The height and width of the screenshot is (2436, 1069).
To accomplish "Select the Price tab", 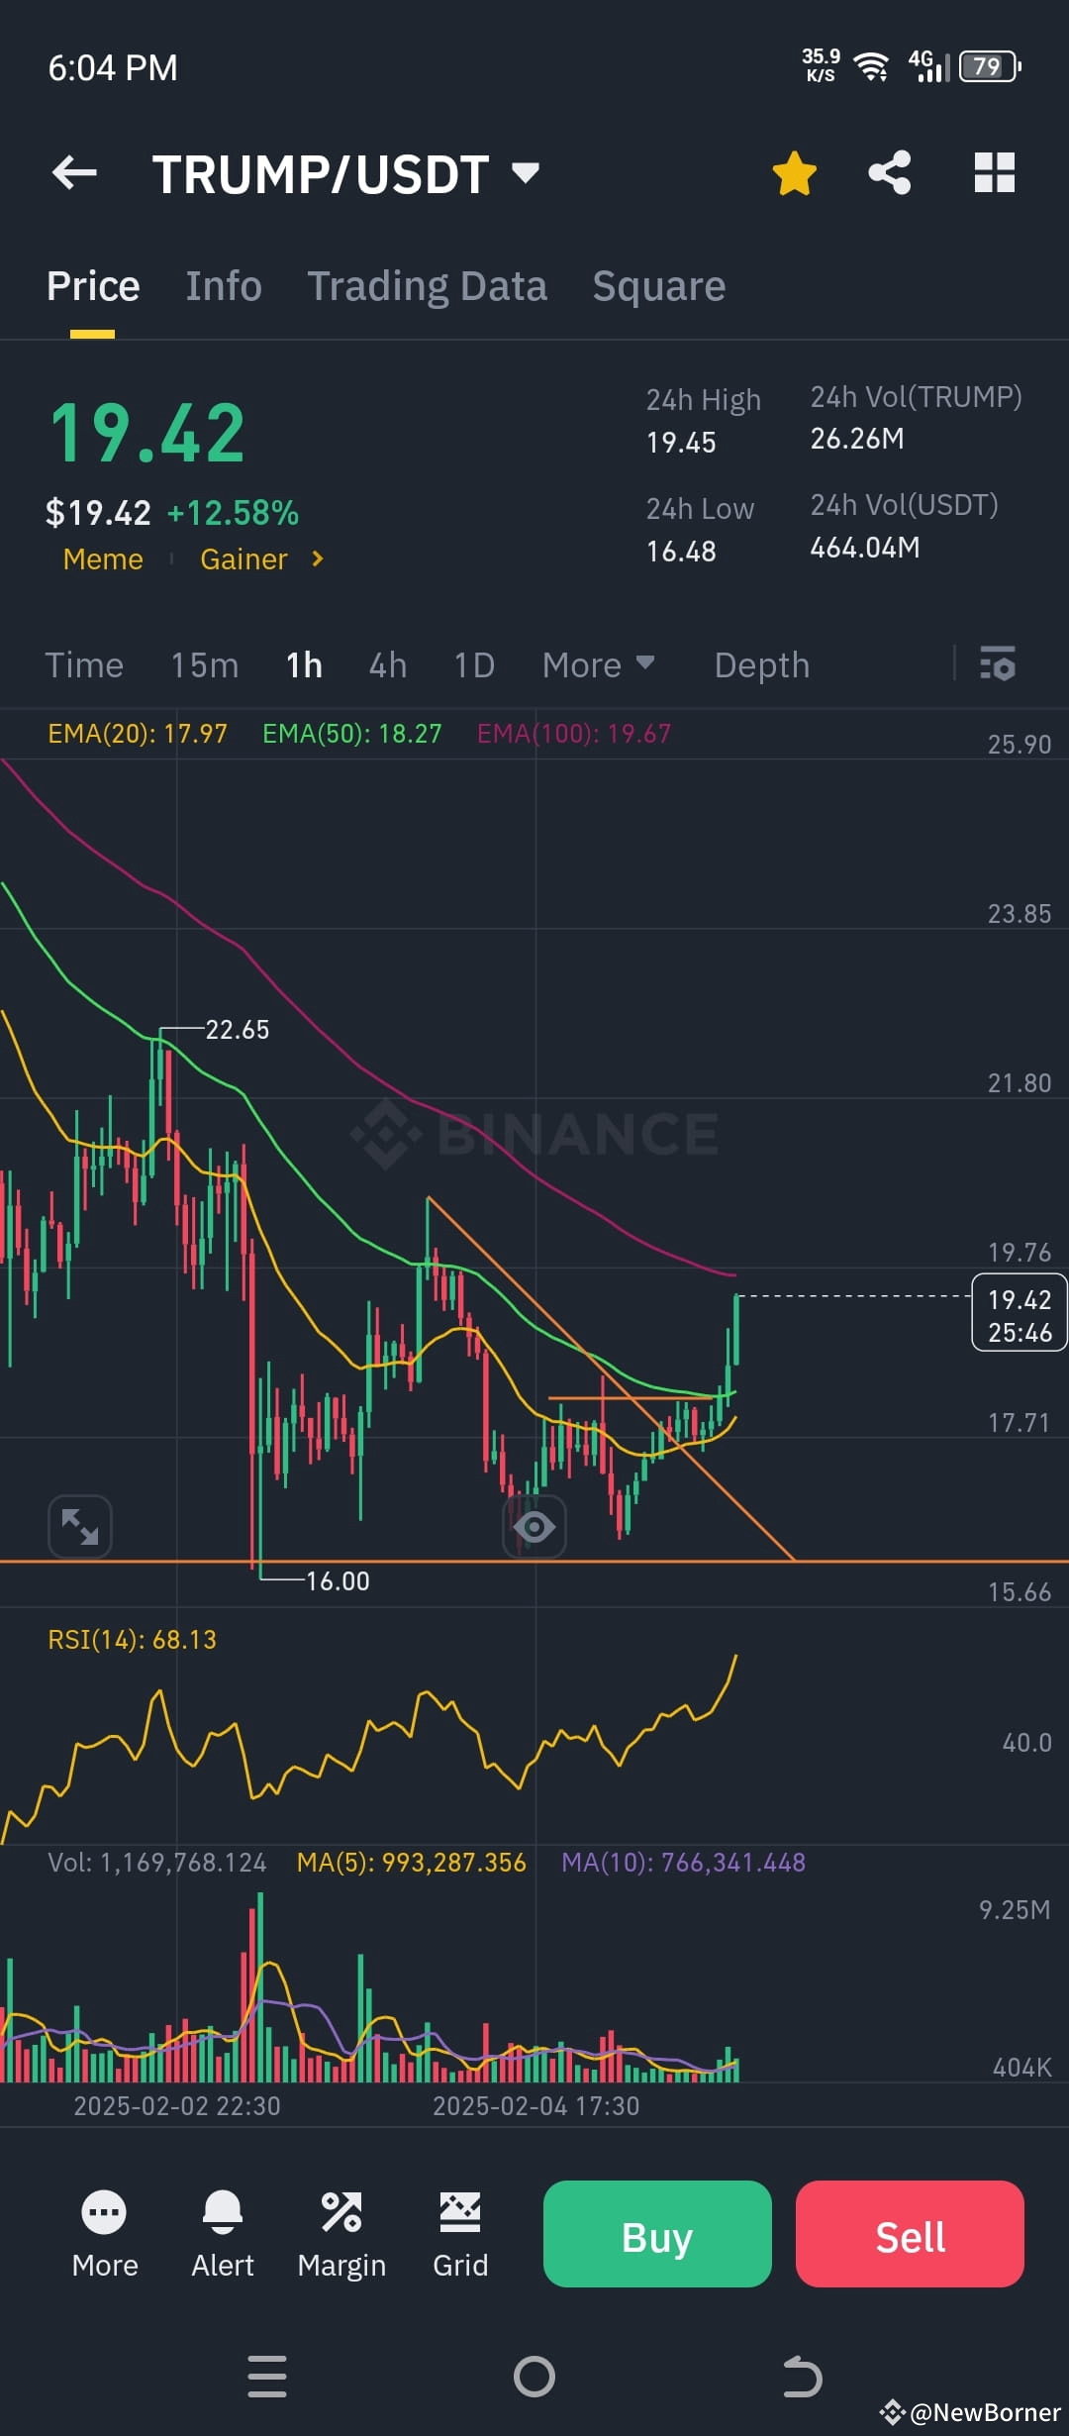I will (x=93, y=286).
